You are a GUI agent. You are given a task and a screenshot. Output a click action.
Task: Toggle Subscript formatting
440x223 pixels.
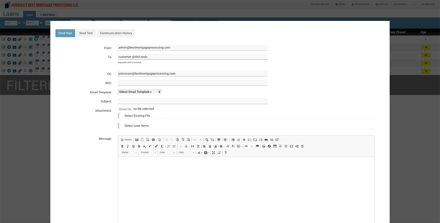[x=145, y=146]
